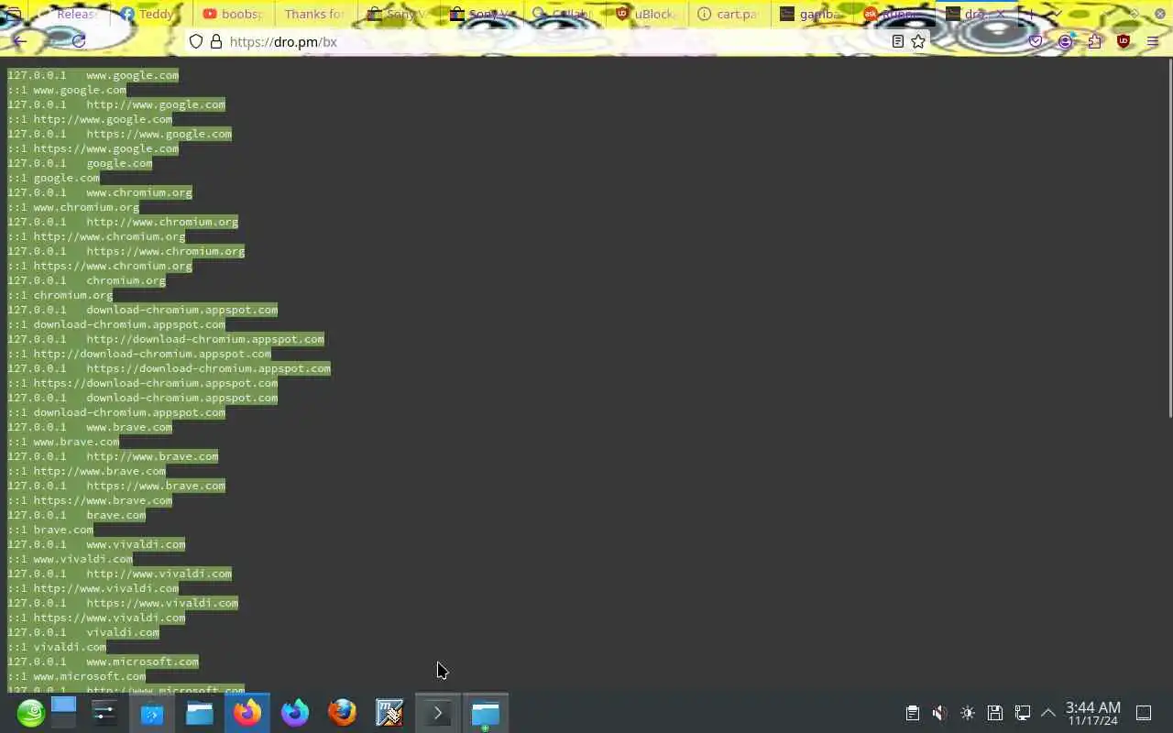Viewport: 1173px width, 733px height.
Task: Switch to the boobsp YouTube tab
Action: (x=234, y=14)
